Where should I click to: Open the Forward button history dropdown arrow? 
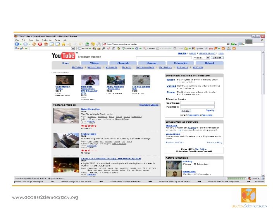29,44
